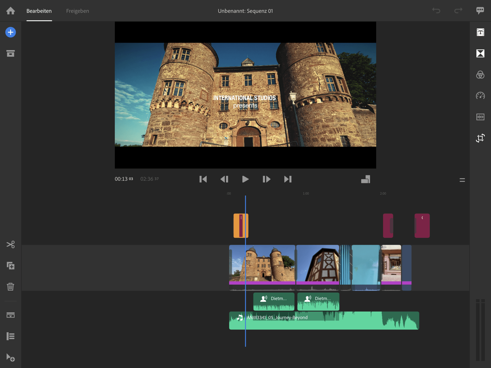Delete selected clip with trash icon
491x368 pixels.
pyautogui.click(x=10, y=287)
